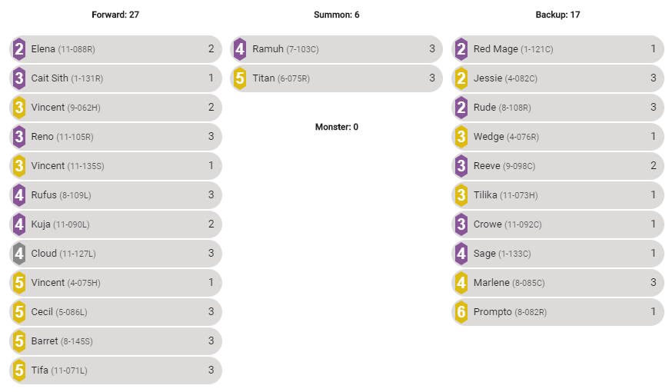Select the Sage (1-133C) backup card
The image size is (669, 392).
click(x=557, y=254)
